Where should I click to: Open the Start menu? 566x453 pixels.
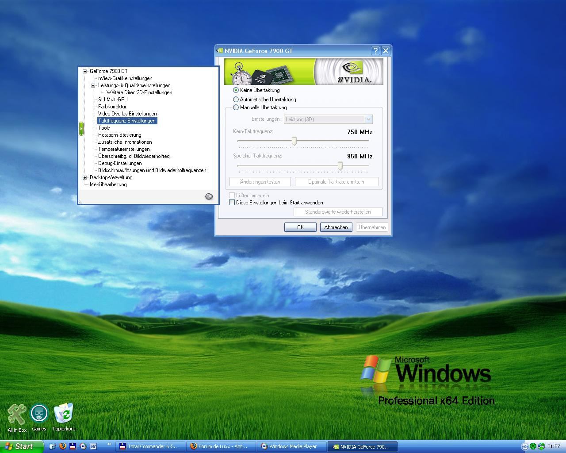[x=22, y=446]
